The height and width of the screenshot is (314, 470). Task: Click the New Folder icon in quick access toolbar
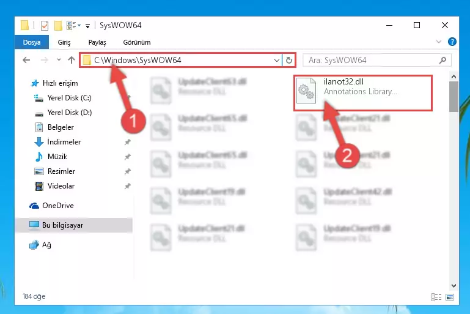[x=58, y=26]
